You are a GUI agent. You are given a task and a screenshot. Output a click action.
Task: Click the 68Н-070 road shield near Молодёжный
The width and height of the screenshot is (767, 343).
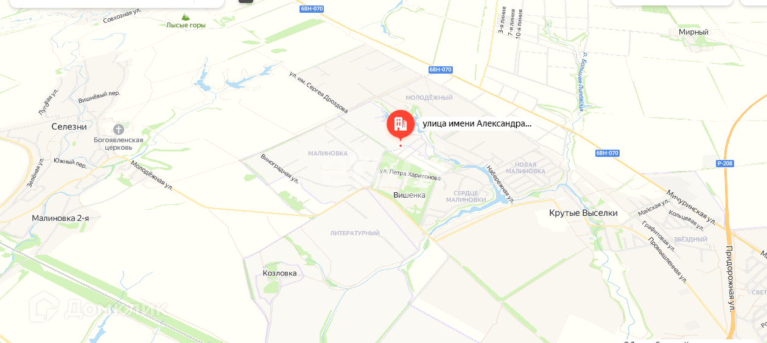tap(440, 69)
